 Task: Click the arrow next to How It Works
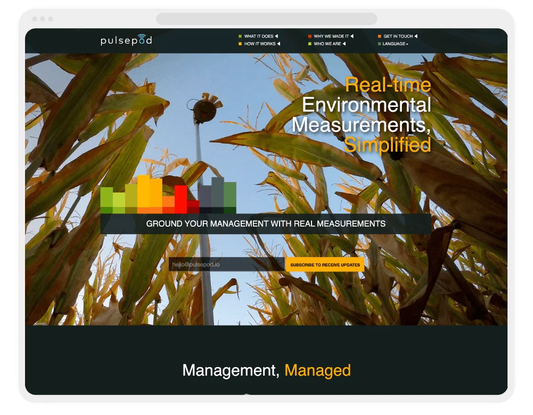pyautogui.click(x=278, y=44)
